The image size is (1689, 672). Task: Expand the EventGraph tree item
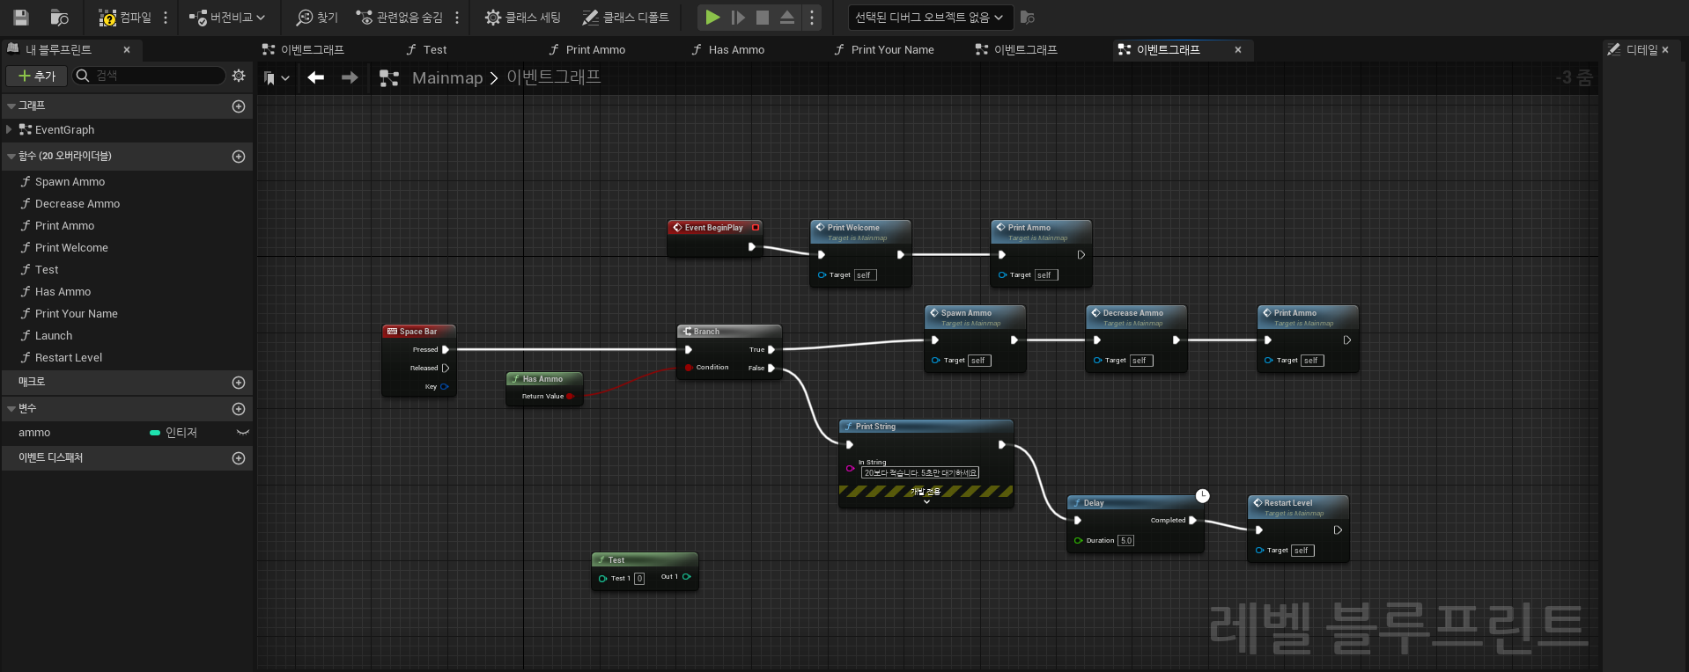(10, 129)
